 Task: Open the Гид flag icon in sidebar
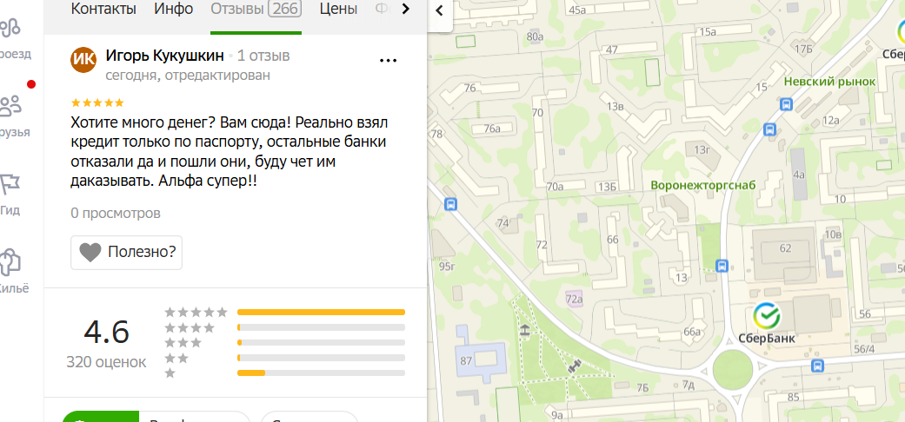click(10, 184)
